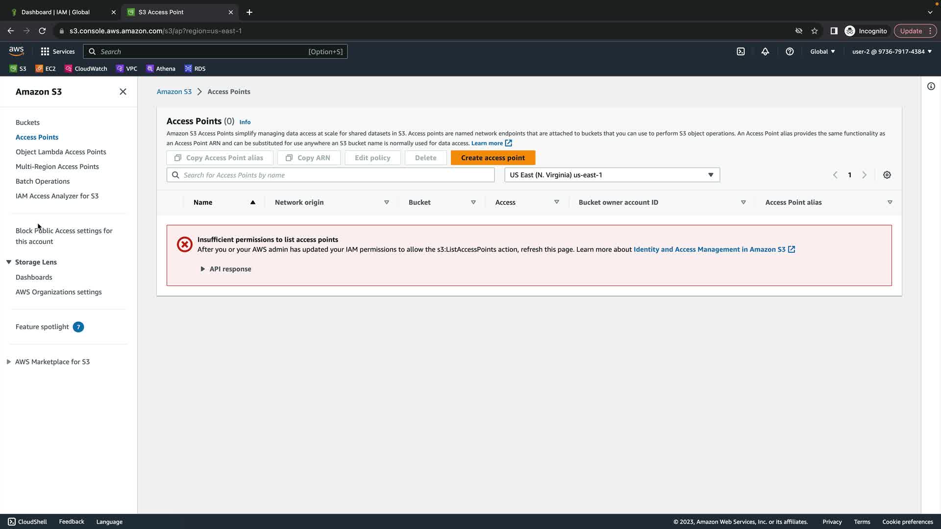The height and width of the screenshot is (529, 941).
Task: Open CloudShell icon in top navigation bar
Action: click(741, 51)
